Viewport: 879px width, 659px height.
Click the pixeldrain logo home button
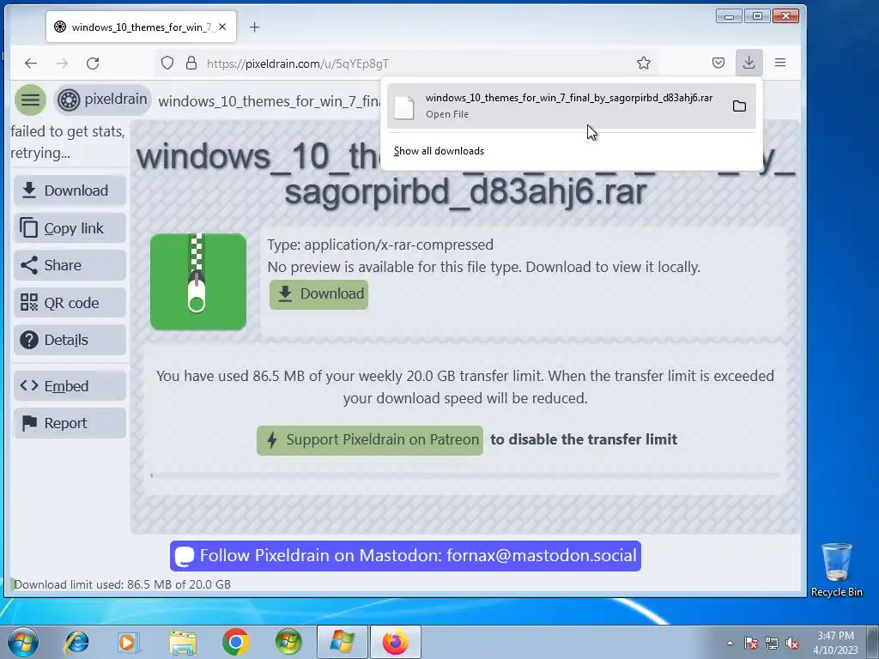pos(103,100)
